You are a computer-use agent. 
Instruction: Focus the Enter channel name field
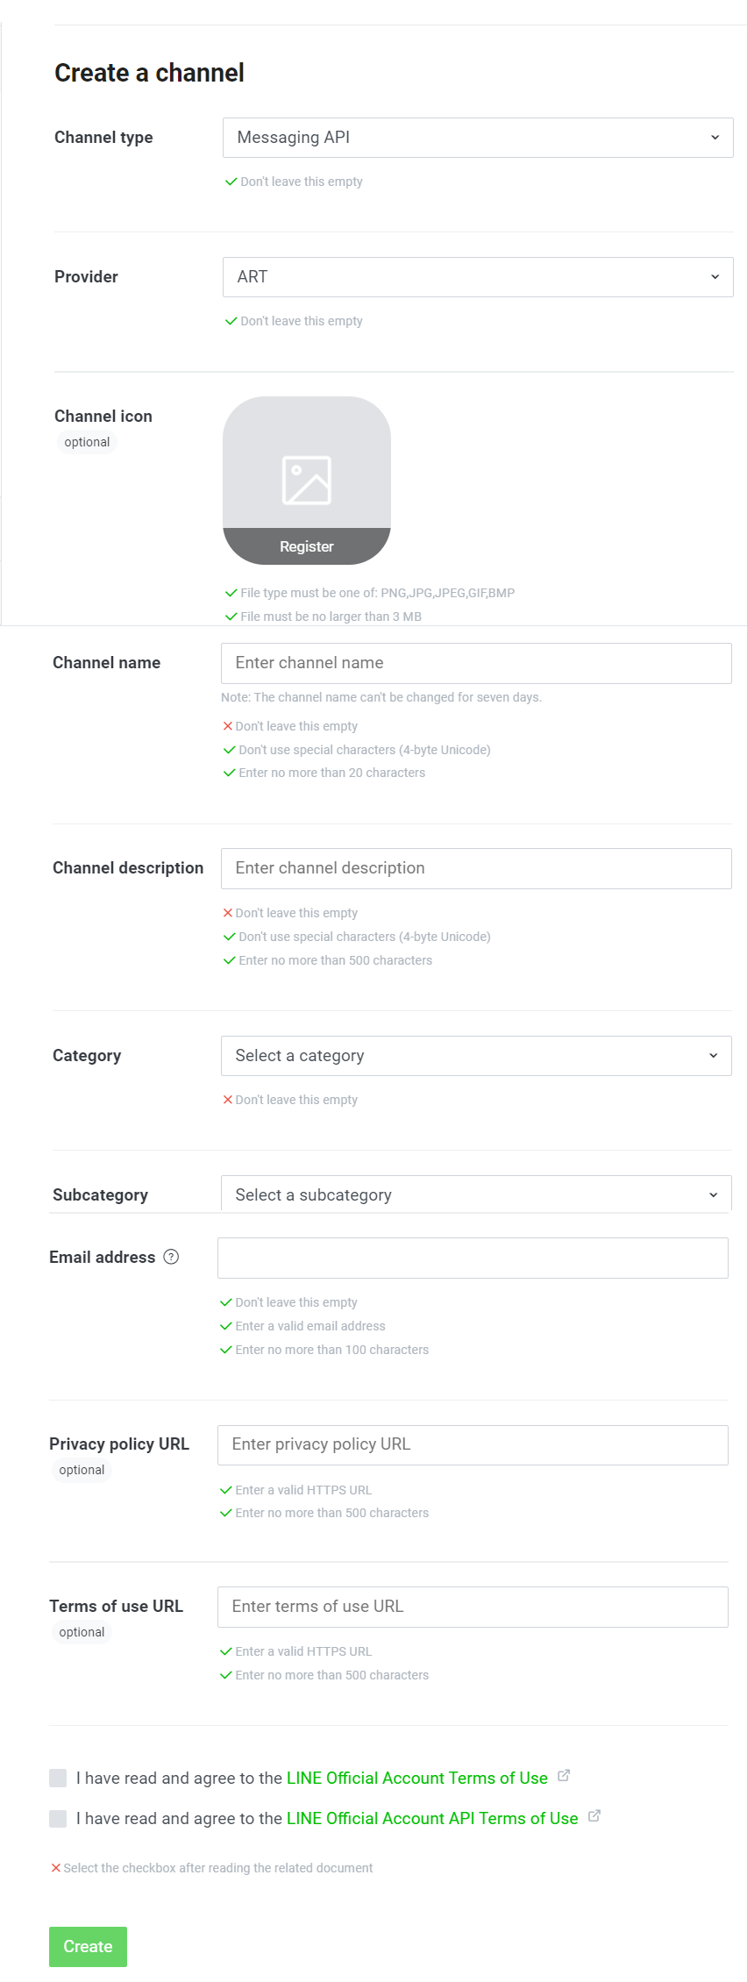pyautogui.click(x=476, y=663)
